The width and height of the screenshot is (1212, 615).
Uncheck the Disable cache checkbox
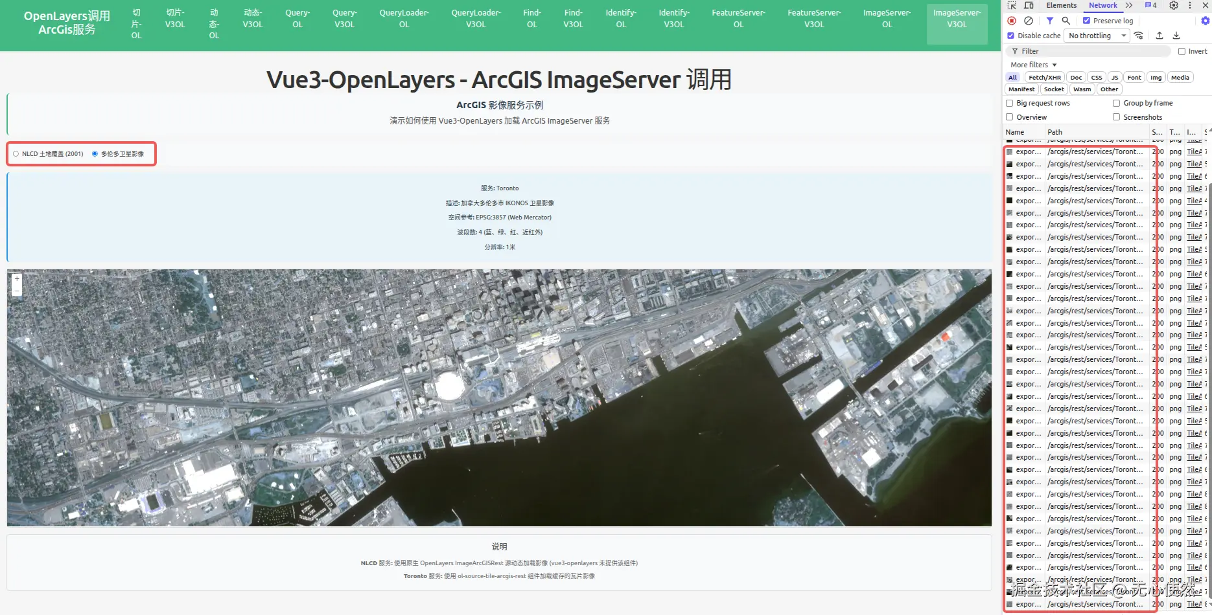click(1010, 36)
